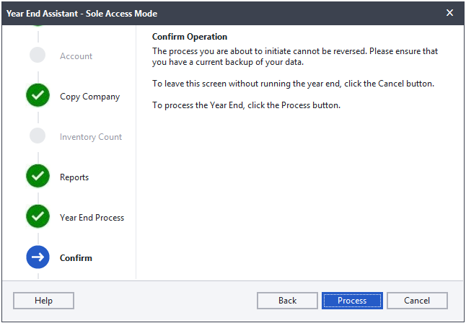
Task: Click the grey Account step circle
Action: click(38, 55)
